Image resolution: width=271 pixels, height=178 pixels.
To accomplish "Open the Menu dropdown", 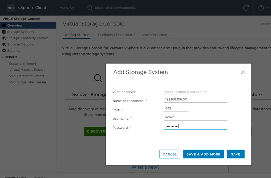I will pos(66,8).
